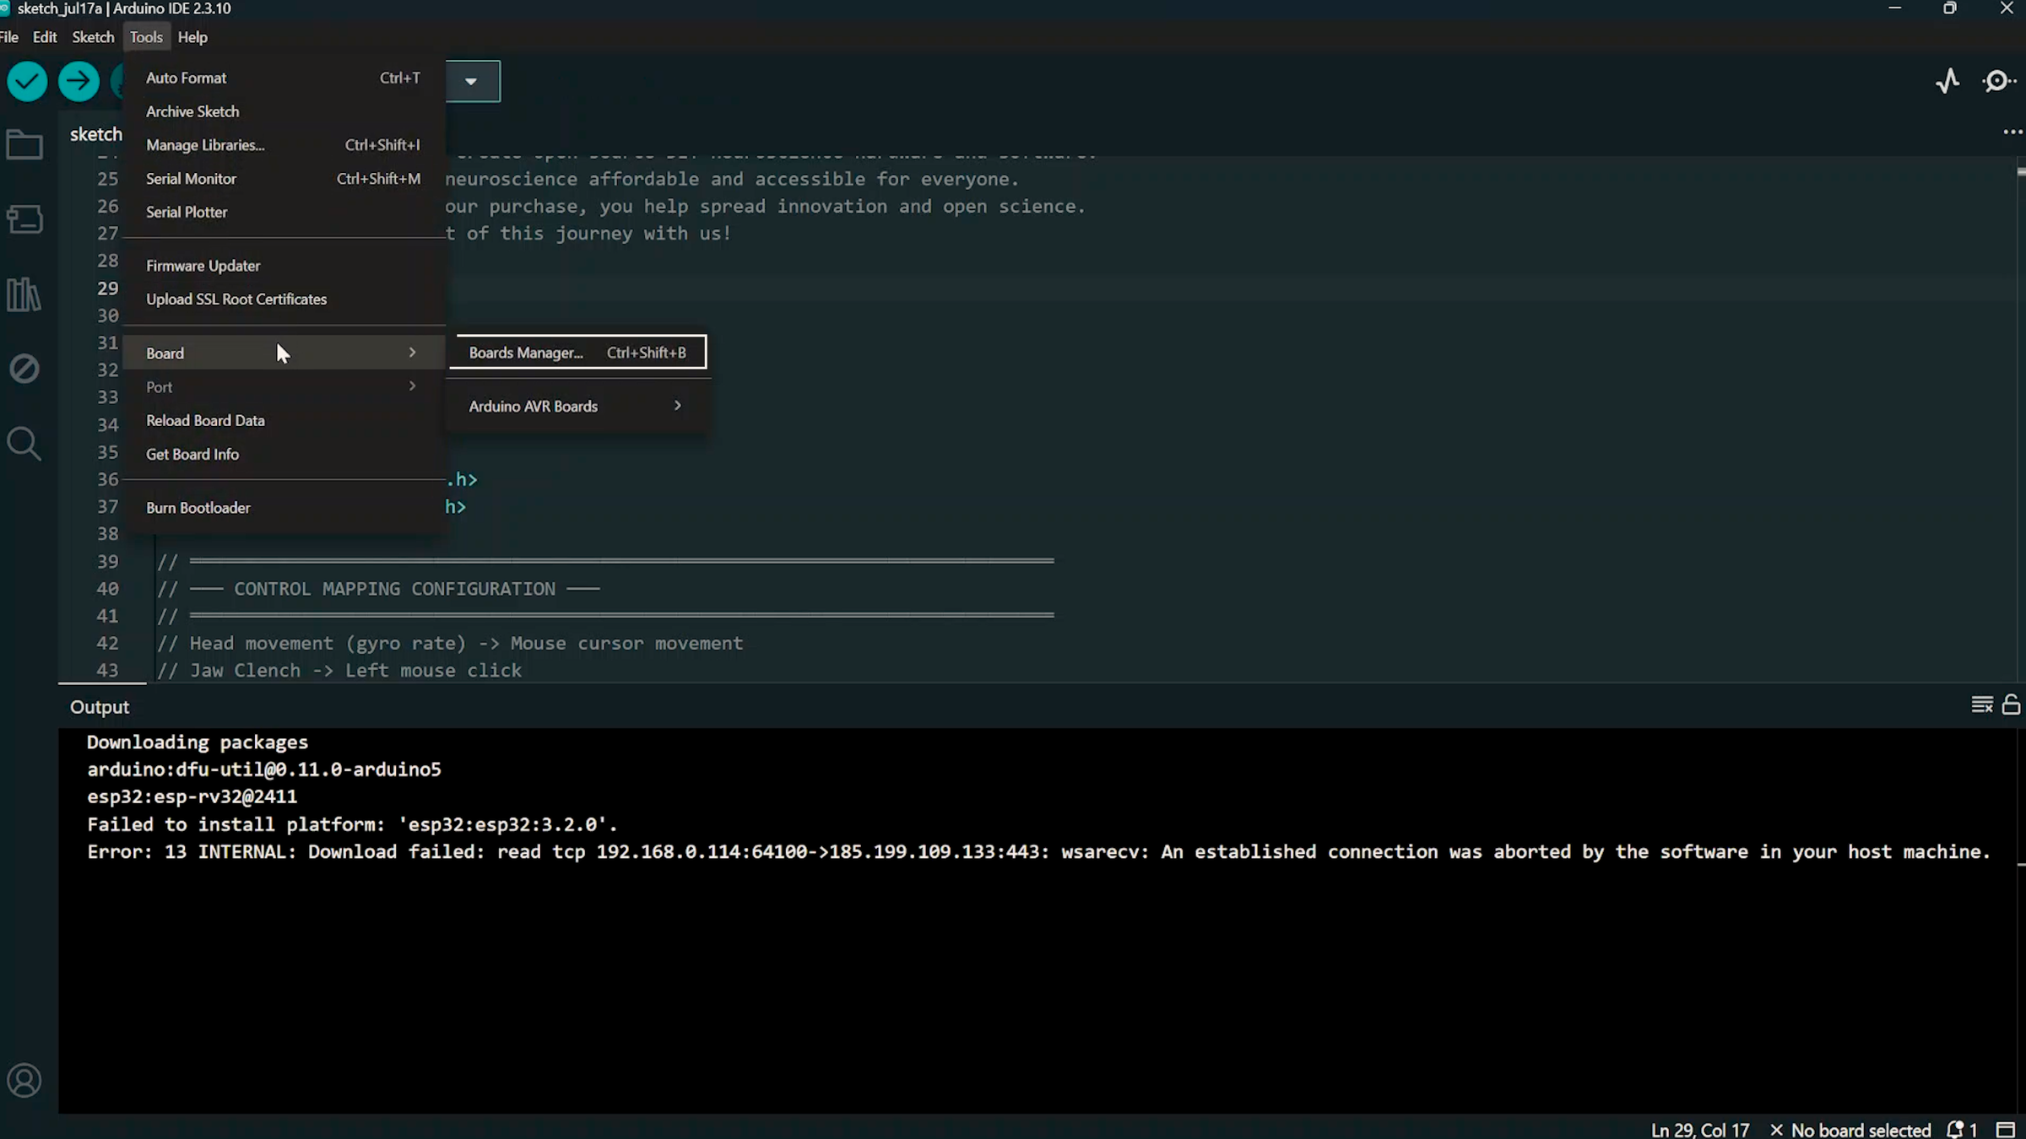Open the Serial Plotter waveform icon
Screen dimensions: 2026x1139
coord(1948,81)
